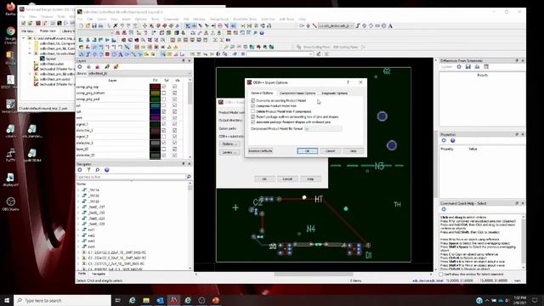Click the save icon in Differences From Schematic panel
The width and height of the screenshot is (544, 306).
click(468, 66)
